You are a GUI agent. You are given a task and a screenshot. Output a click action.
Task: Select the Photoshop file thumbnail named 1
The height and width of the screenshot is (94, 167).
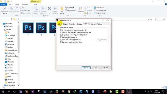point(28,28)
